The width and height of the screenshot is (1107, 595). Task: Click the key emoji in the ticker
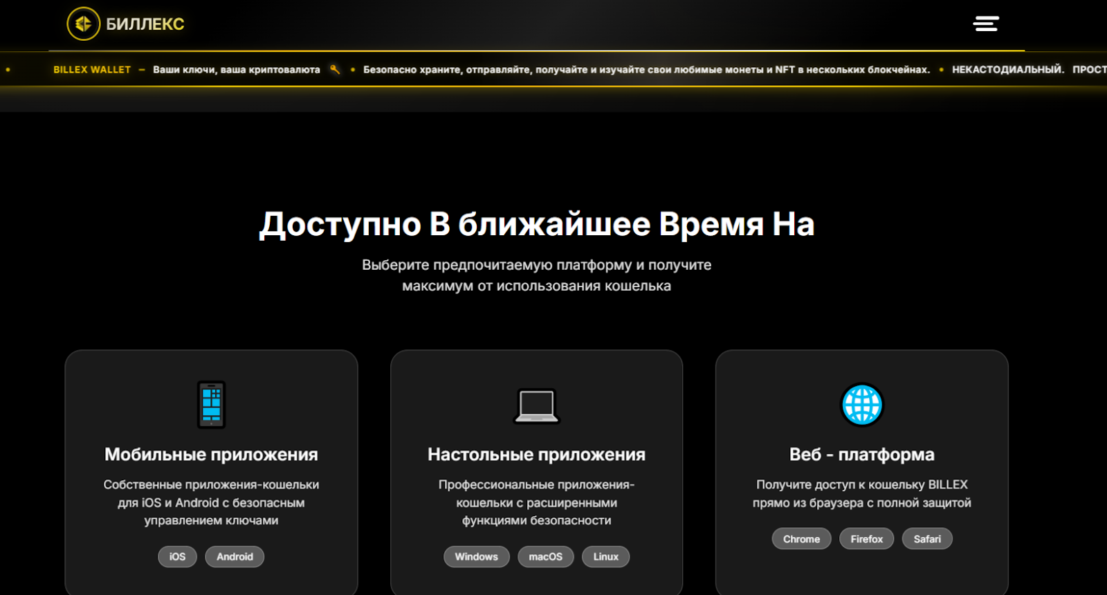click(x=335, y=69)
